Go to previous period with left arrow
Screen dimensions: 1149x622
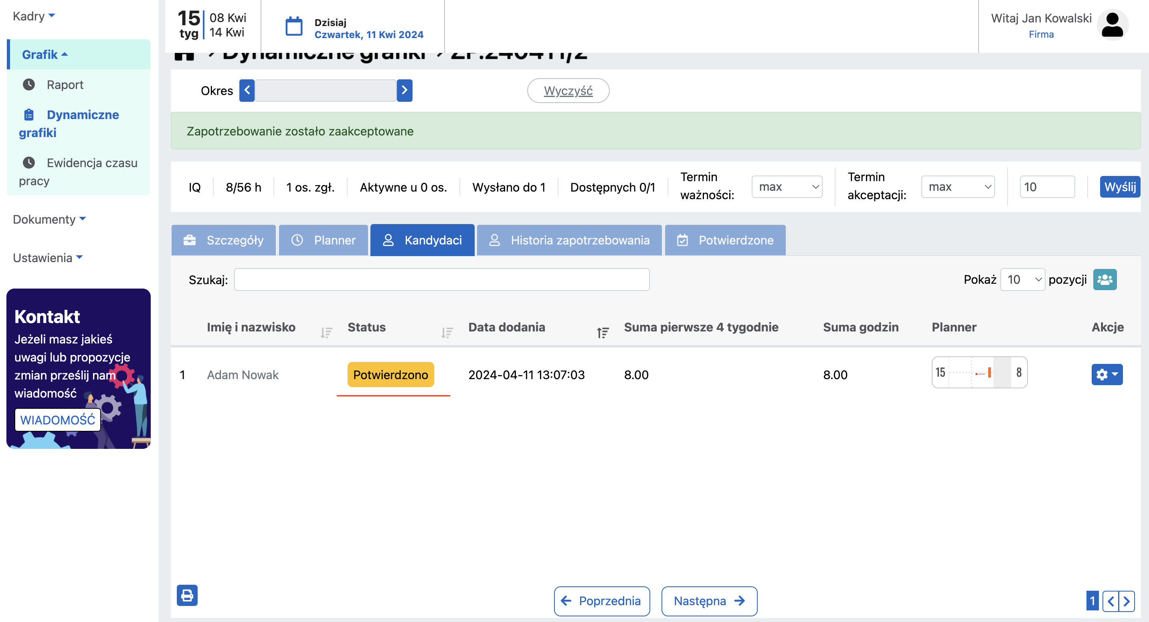click(x=247, y=91)
